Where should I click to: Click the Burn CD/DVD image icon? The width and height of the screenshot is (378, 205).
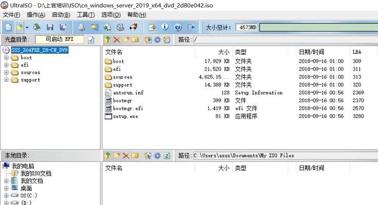(134, 27)
